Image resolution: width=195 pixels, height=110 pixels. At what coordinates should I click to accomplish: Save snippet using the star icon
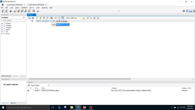[84, 18]
